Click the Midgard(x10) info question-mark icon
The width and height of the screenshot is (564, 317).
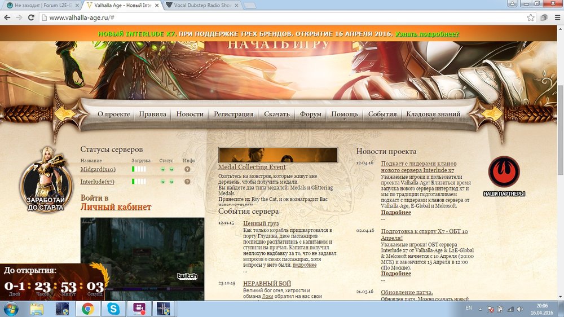coord(187,169)
